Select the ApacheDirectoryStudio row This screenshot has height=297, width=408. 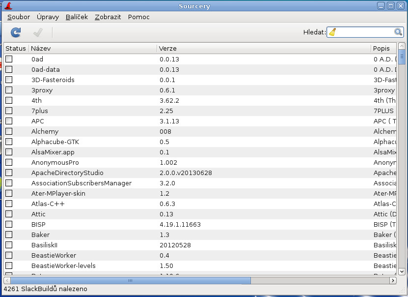(67, 173)
